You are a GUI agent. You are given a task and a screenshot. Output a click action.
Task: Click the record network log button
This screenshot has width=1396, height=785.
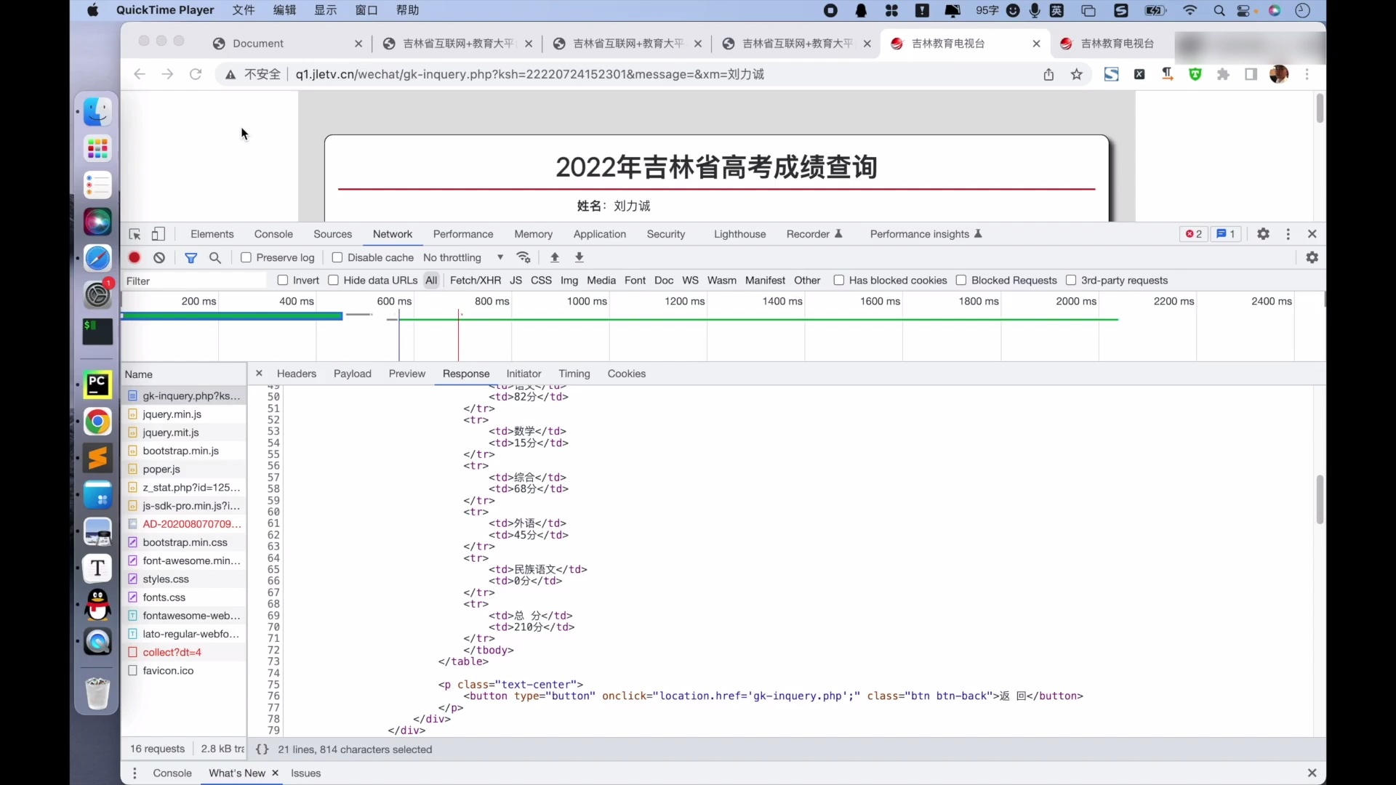(x=135, y=257)
